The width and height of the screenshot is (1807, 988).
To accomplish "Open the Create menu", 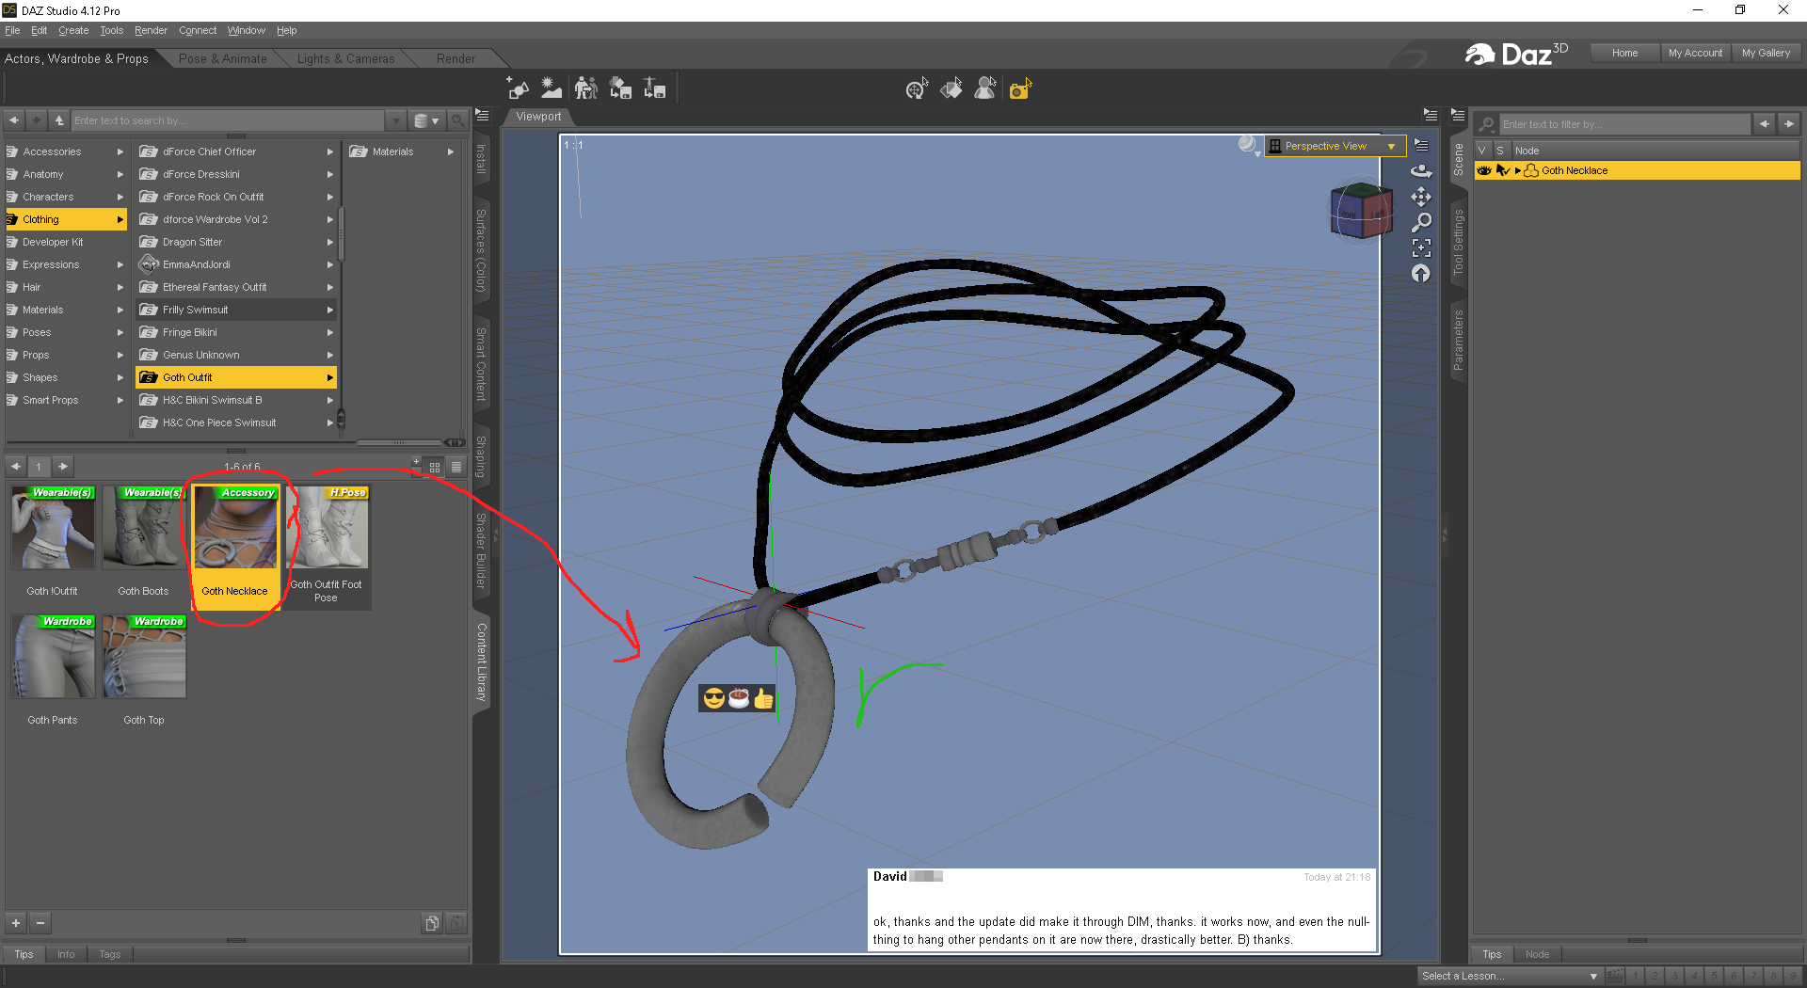I will click(73, 30).
